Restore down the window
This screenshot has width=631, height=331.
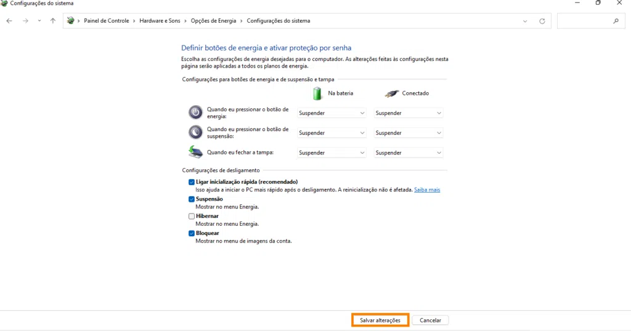tap(598, 3)
